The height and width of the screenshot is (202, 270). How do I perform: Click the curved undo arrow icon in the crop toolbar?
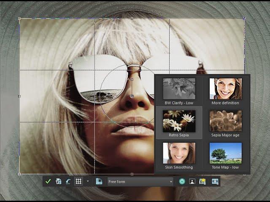point(68,181)
